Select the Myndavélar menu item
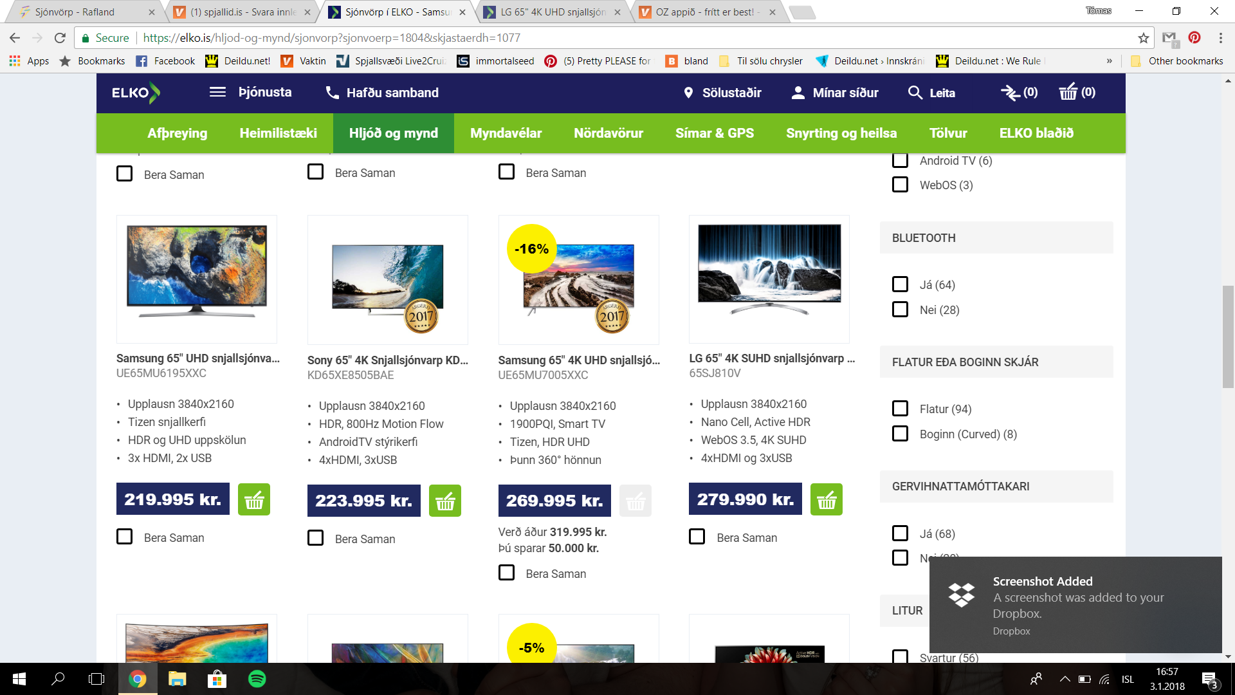This screenshot has height=695, width=1235. [506, 133]
